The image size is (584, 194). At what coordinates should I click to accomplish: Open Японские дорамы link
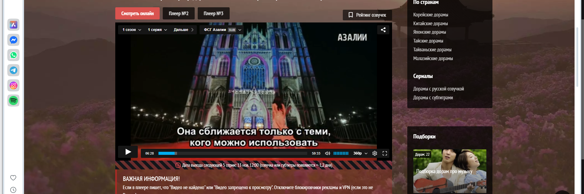tap(429, 32)
